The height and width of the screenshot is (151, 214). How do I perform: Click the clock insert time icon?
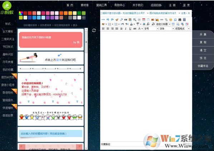[x=139, y=20]
